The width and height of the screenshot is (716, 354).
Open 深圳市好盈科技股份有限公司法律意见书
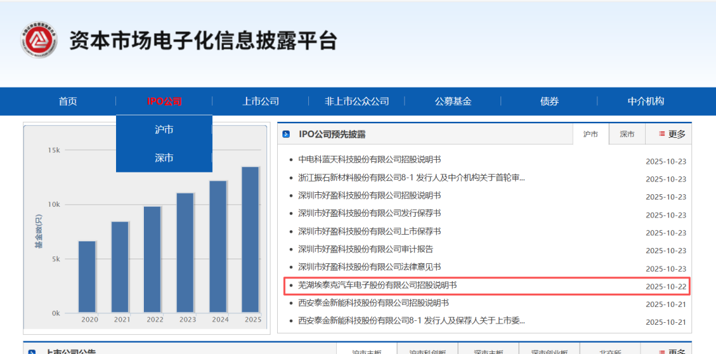pyautogui.click(x=369, y=266)
